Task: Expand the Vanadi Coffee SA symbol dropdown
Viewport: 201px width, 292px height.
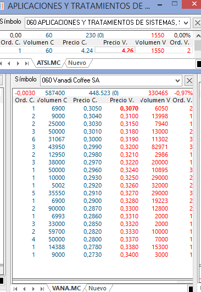Action: click(177, 81)
